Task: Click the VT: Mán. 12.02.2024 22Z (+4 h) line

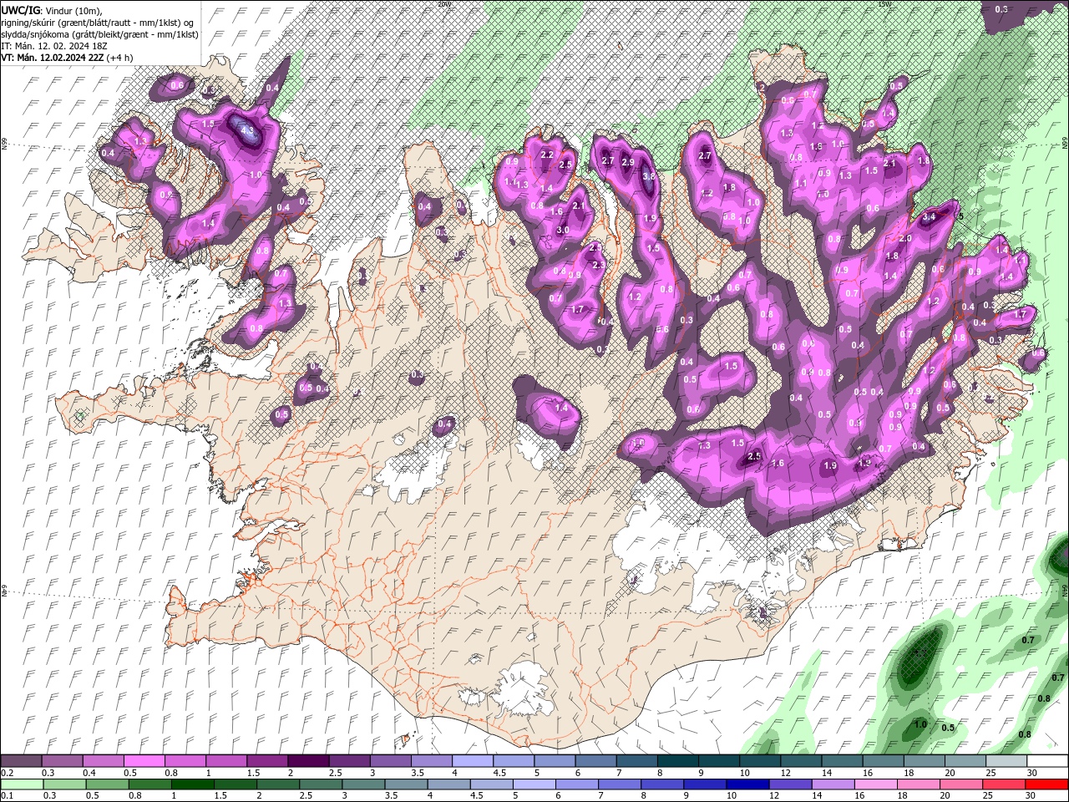Action: point(68,57)
